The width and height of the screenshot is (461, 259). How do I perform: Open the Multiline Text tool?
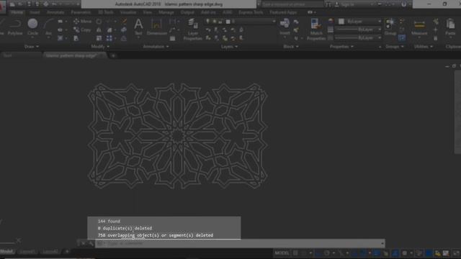pos(138,27)
